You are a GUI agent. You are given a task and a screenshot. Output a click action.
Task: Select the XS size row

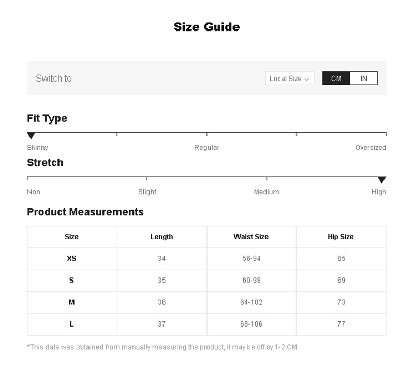(71, 258)
